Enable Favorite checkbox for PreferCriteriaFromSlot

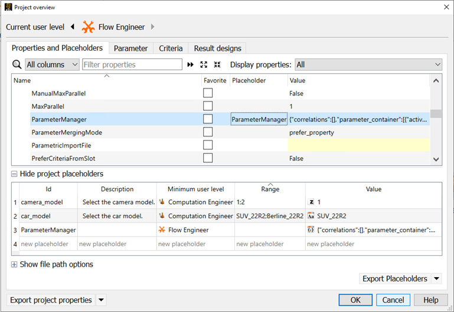pyautogui.click(x=208, y=158)
